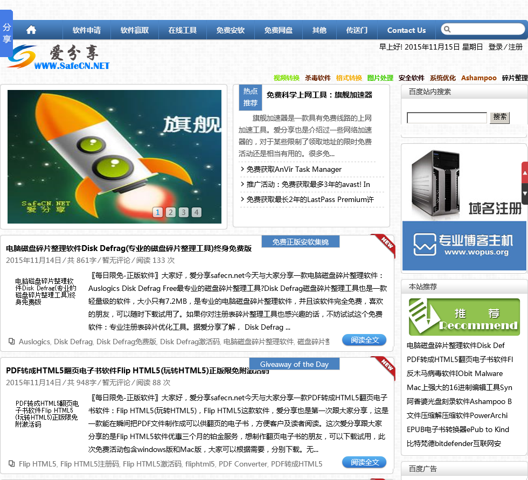Open headline 免费科学上网工具：旗舰加速器
The image size is (528, 480).
(319, 95)
